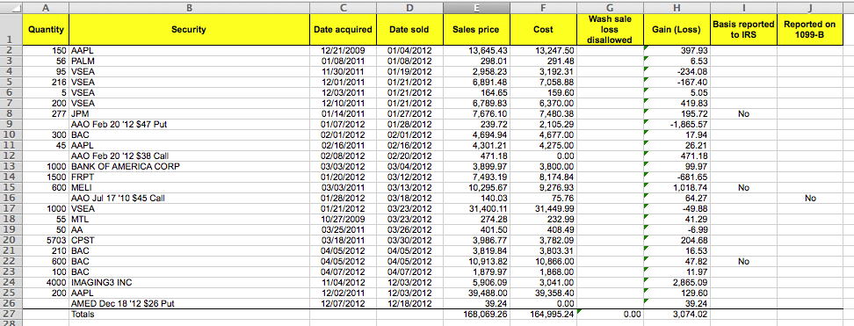Image resolution: width=854 pixels, height=326 pixels.
Task: Click the Totals label cell
Action: tap(189, 315)
